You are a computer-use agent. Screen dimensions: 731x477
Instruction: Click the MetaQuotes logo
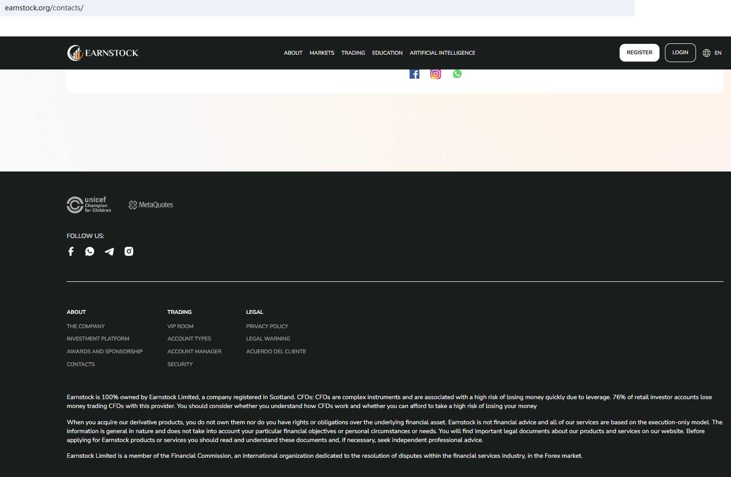pos(151,205)
